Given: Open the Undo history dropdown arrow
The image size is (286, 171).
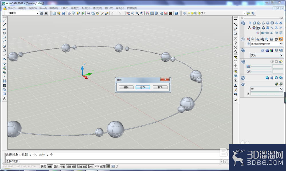Looking at the screenshot, I should click(116, 13).
